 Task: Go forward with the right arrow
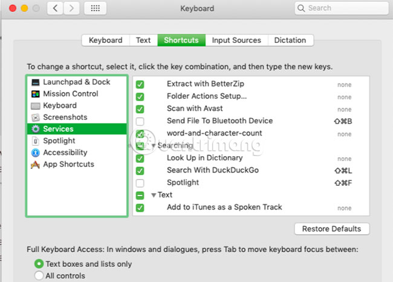click(72, 8)
